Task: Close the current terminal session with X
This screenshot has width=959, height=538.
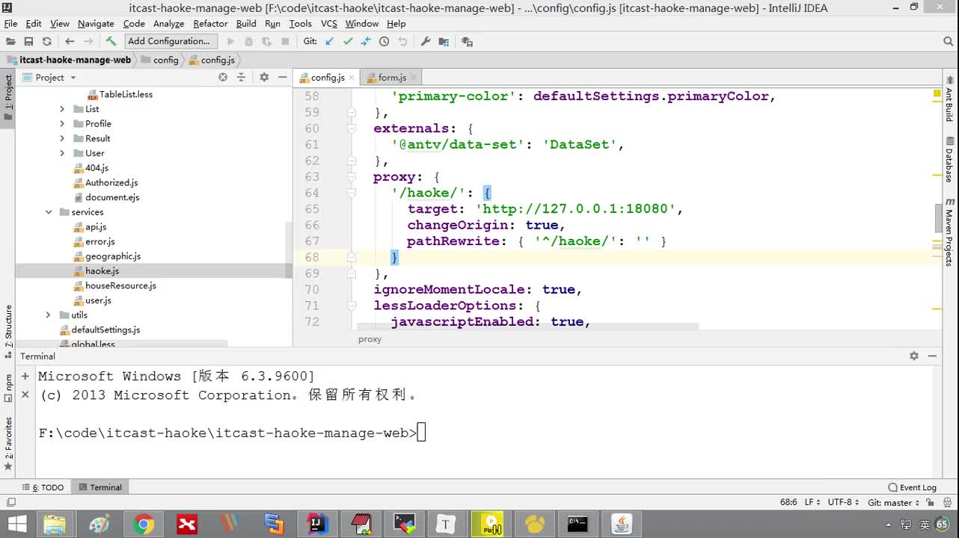Action: 25,394
